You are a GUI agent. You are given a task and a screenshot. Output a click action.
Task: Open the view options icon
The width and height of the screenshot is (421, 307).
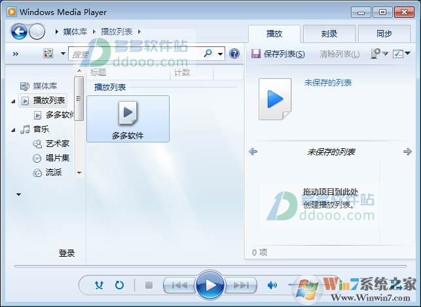point(48,54)
